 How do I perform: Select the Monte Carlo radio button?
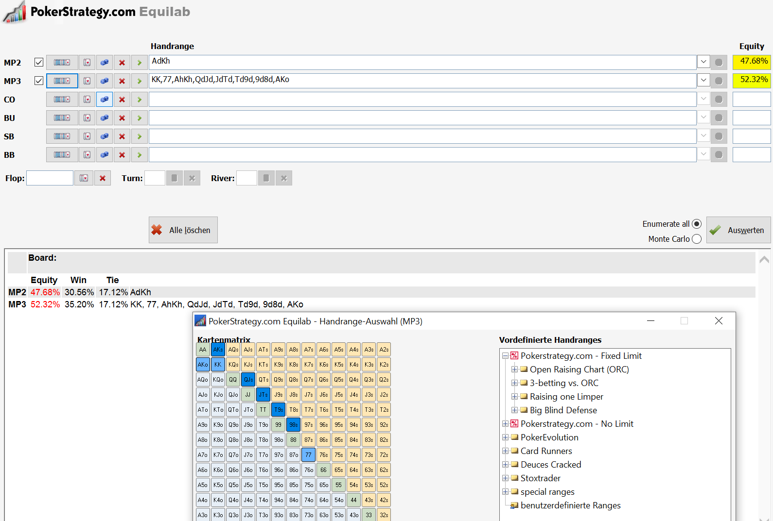[x=697, y=239]
